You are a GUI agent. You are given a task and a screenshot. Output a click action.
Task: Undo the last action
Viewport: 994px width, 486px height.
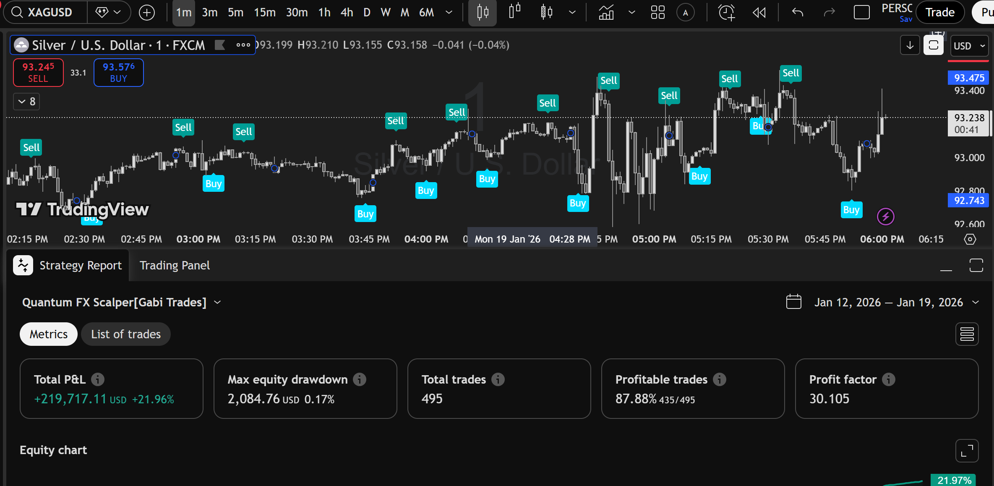pyautogui.click(x=798, y=13)
